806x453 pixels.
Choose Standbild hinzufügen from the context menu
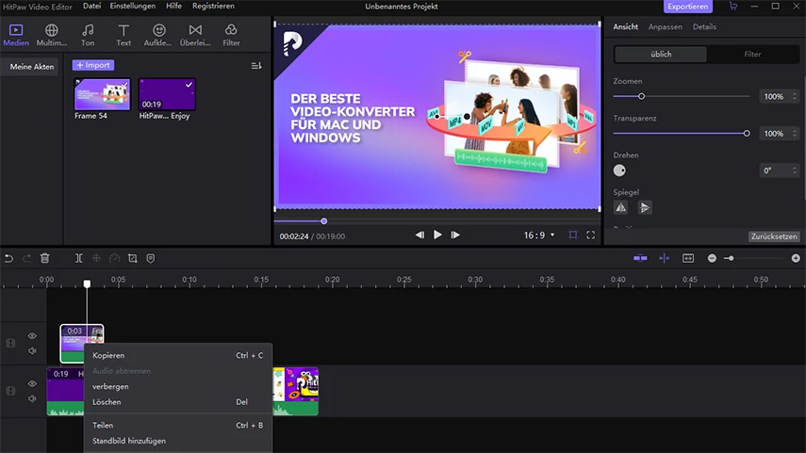pyautogui.click(x=178, y=441)
